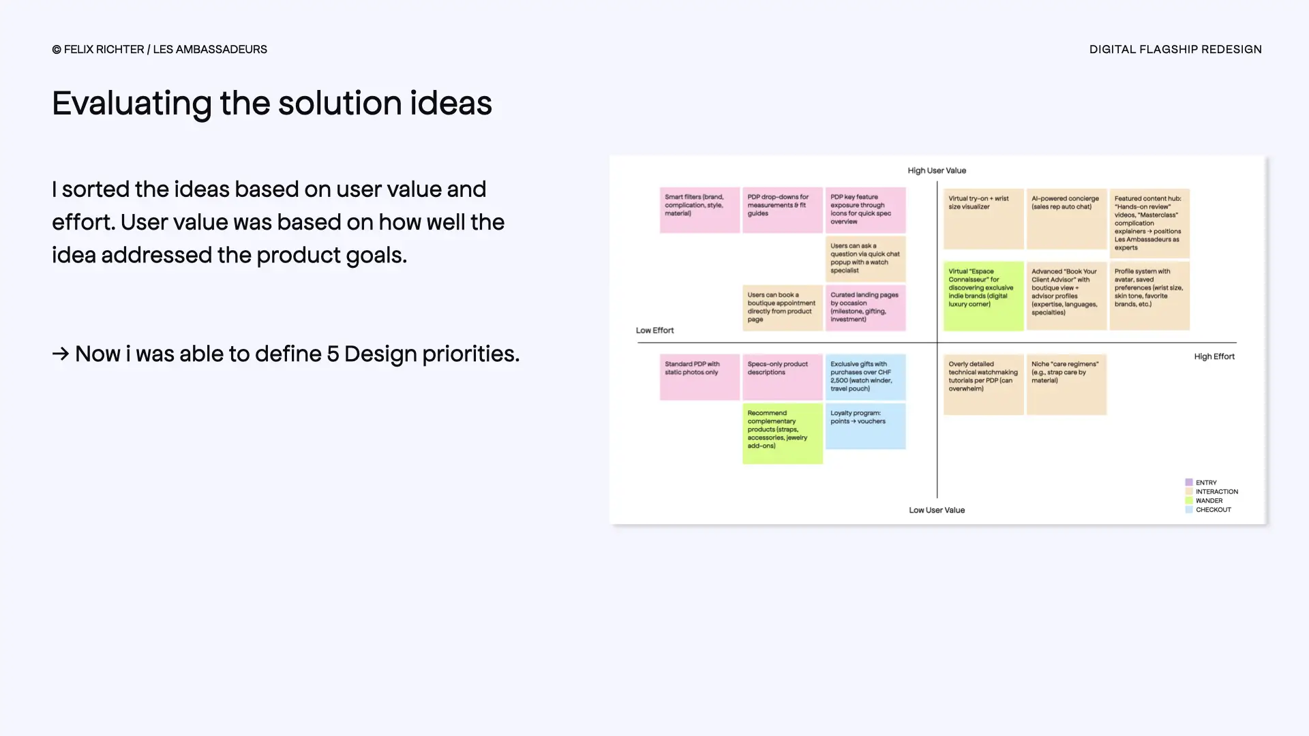Select the 'Recommend complementary products' green note

(782, 433)
